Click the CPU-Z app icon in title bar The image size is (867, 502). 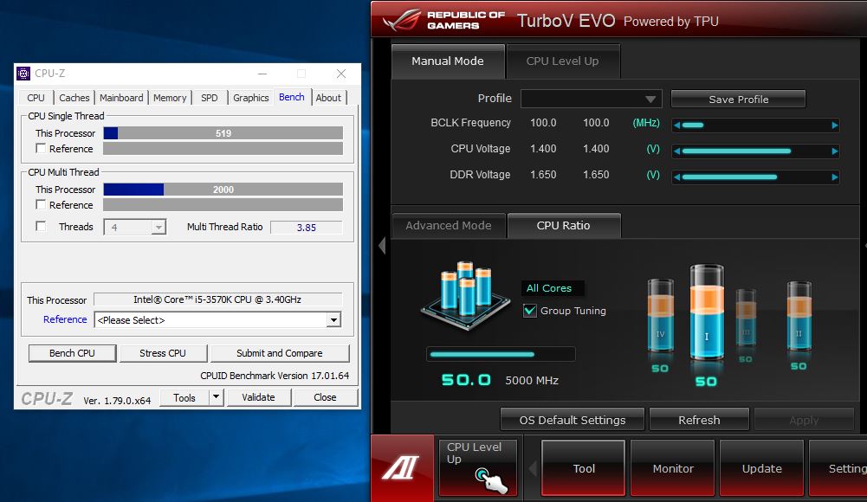(23, 74)
